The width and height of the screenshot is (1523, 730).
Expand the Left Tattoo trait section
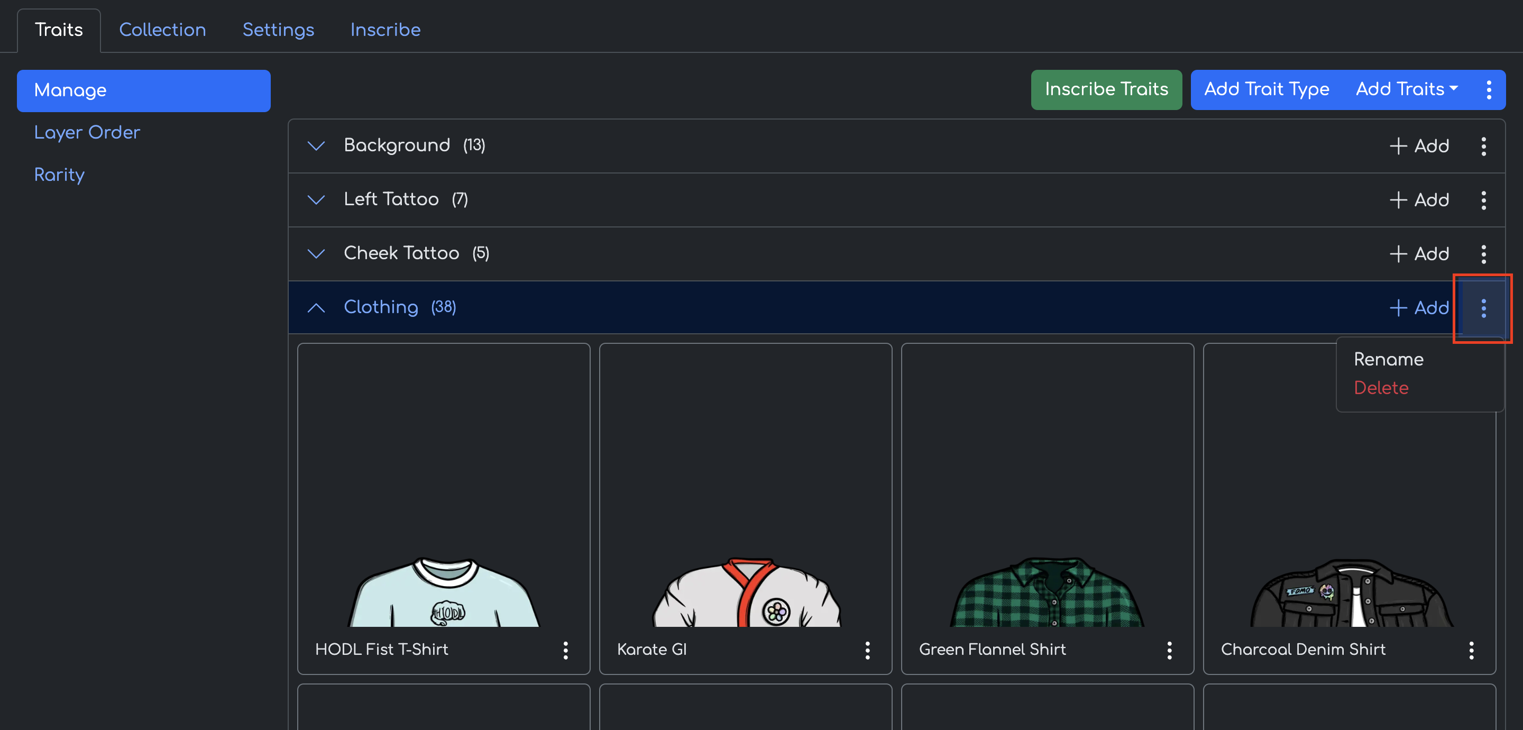[x=316, y=200]
